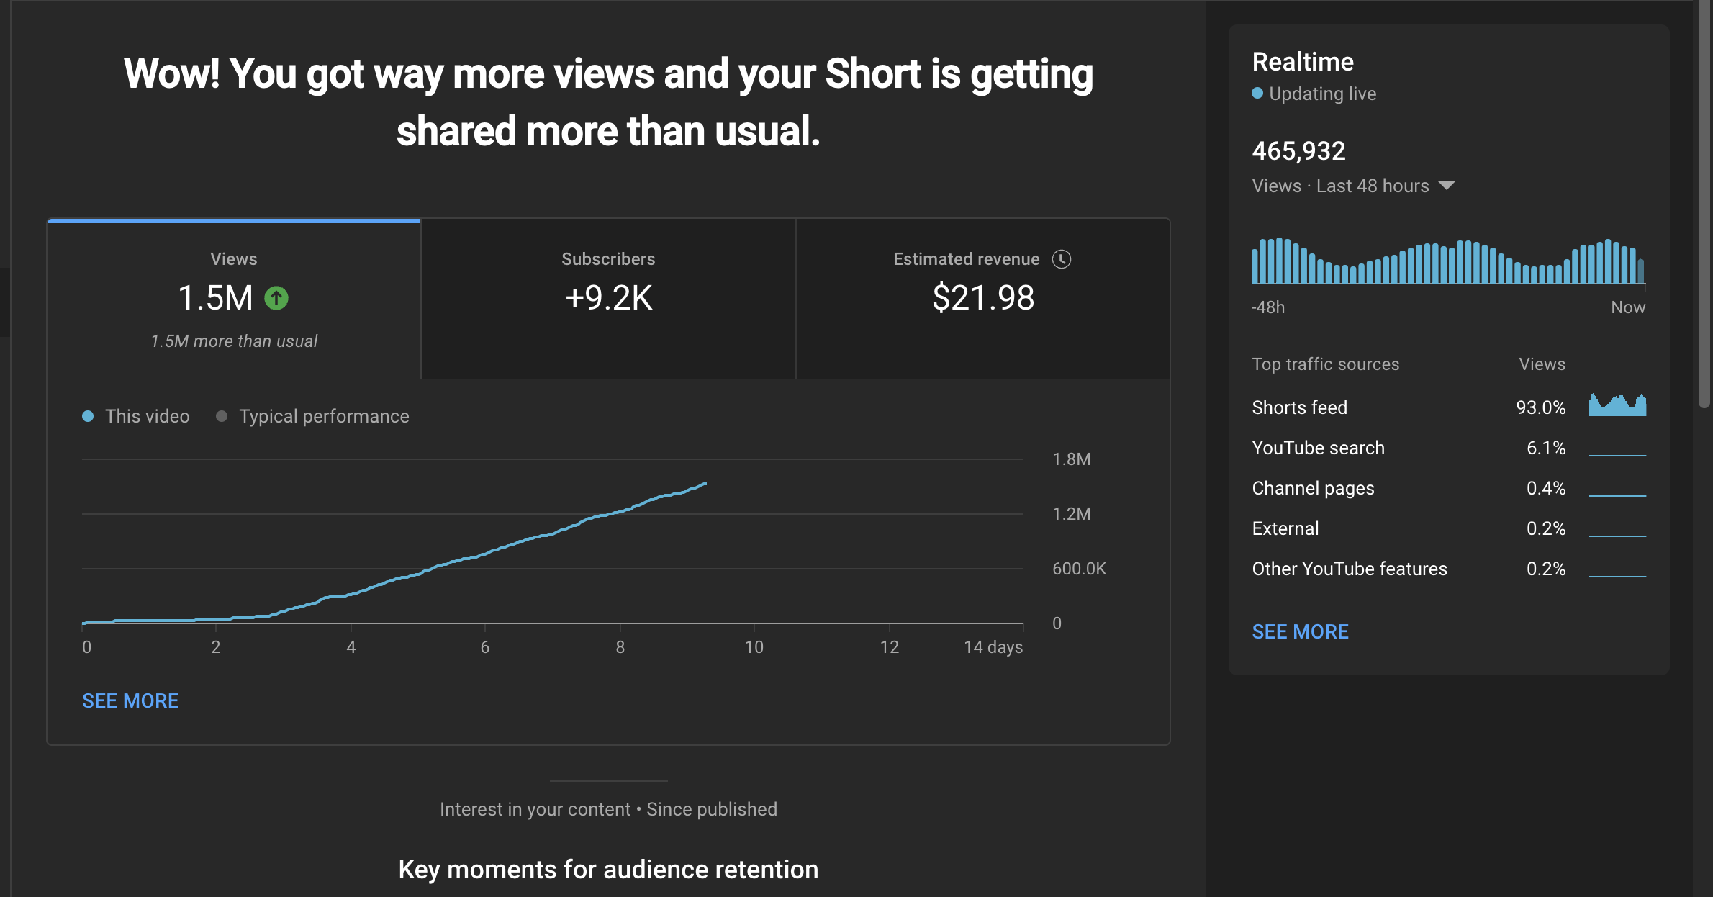Select the External traffic source row

(x=1285, y=528)
